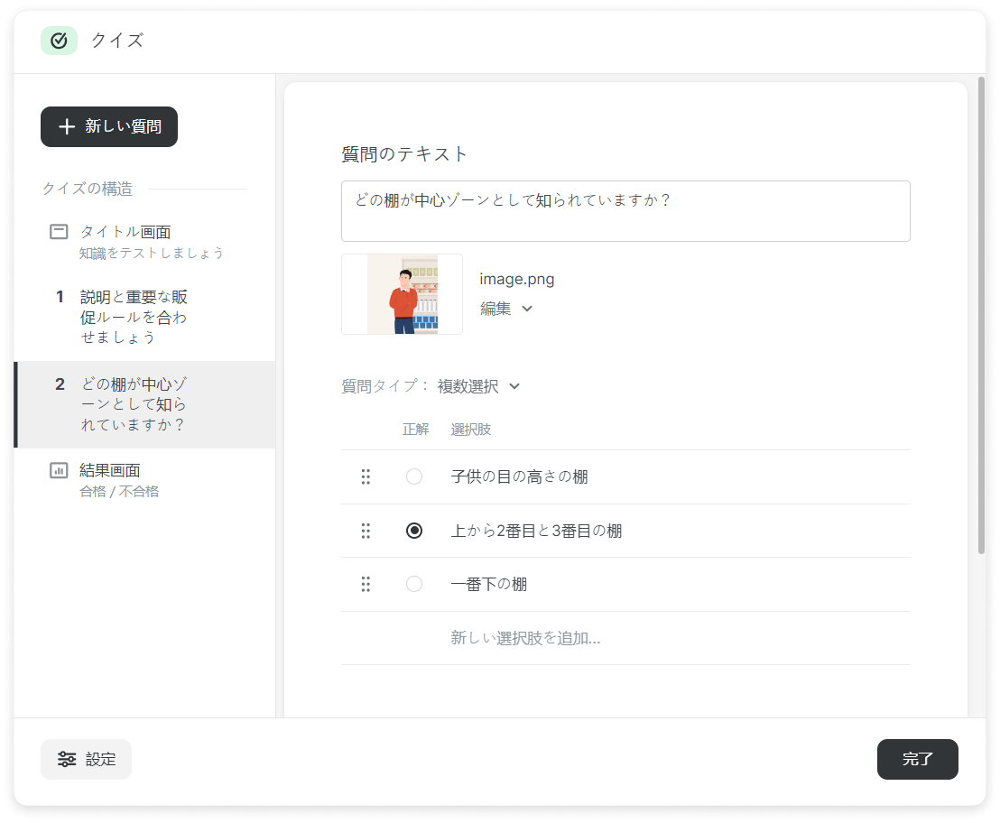Click the sliders icon on 設定 button
Screen dimensions: 1000x823
(67, 759)
